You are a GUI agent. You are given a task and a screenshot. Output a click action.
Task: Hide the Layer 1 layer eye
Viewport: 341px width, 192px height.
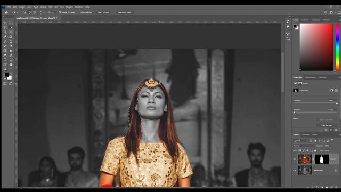pos(295,159)
